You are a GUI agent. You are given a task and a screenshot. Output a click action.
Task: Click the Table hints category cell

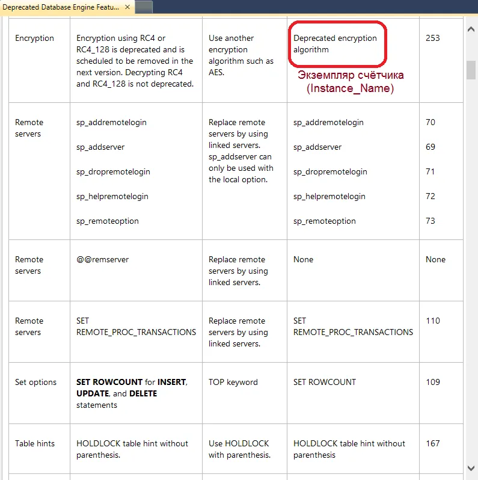pyautogui.click(x=34, y=443)
